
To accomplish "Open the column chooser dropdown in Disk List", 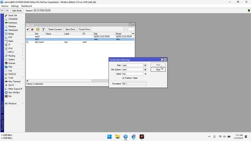I will point(133,34).
